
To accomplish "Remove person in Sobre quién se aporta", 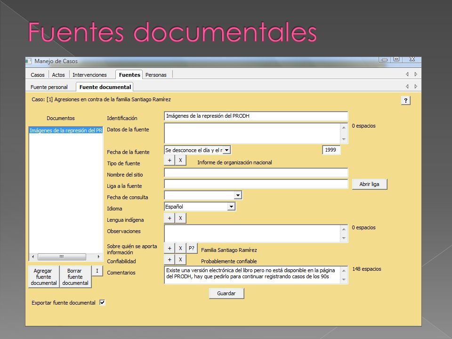I will click(180, 248).
